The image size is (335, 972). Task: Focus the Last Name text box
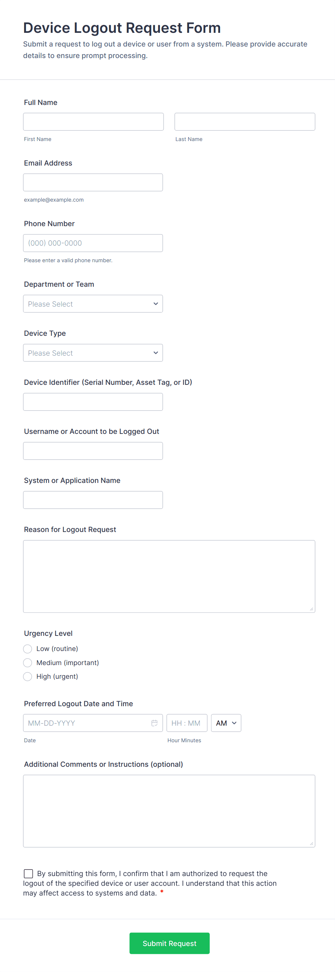pos(245,122)
